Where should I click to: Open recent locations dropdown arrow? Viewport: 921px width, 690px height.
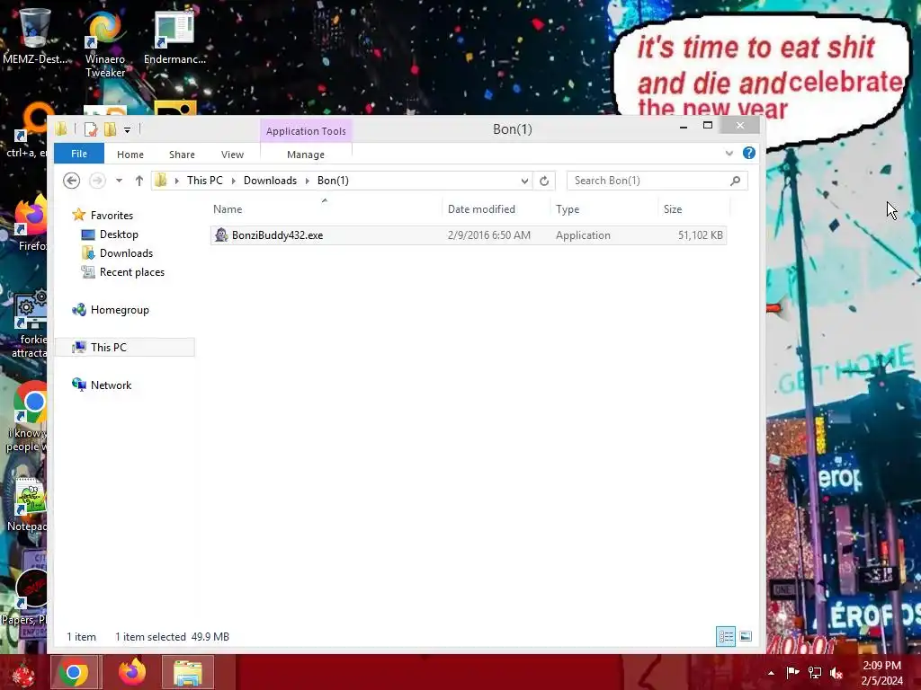pyautogui.click(x=120, y=181)
